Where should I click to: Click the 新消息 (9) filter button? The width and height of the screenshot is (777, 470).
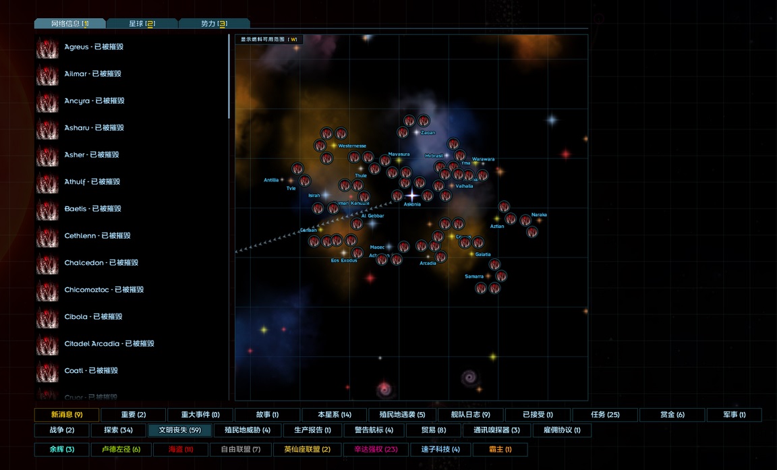point(67,415)
